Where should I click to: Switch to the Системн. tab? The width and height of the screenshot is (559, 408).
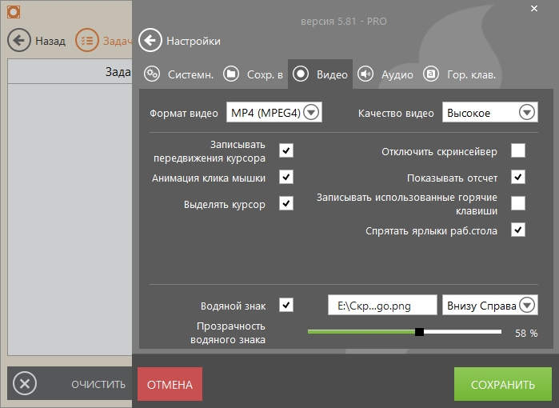pyautogui.click(x=179, y=74)
